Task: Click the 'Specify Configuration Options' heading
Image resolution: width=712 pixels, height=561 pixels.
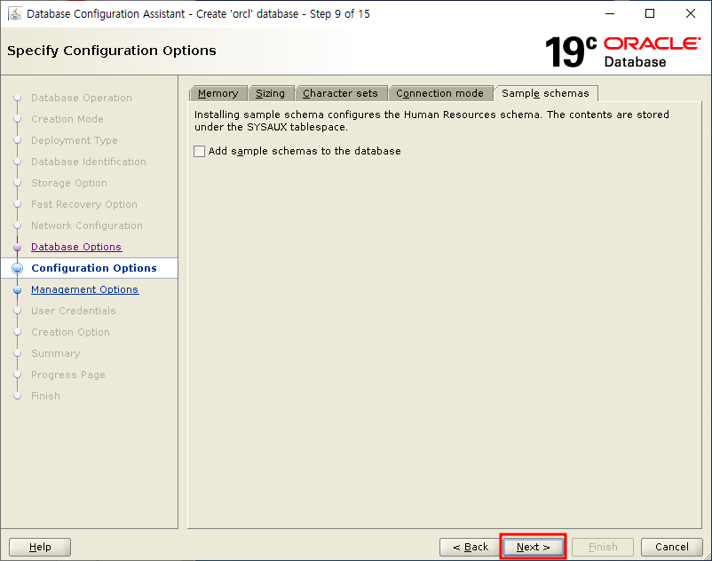Action: coord(112,51)
